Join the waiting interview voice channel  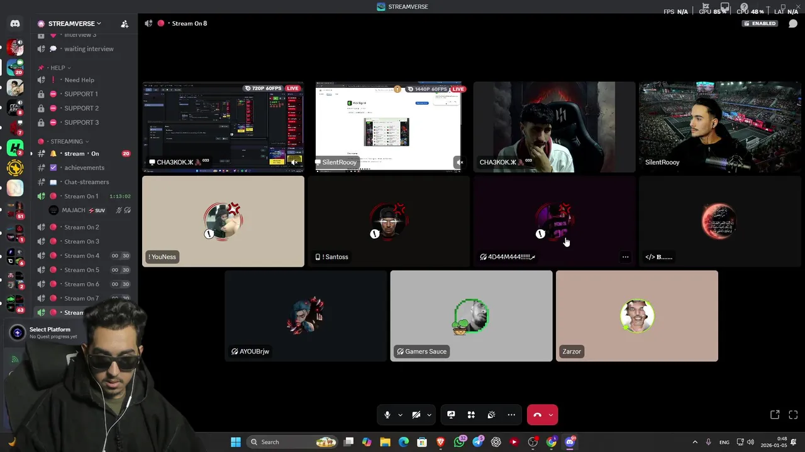[84, 49]
